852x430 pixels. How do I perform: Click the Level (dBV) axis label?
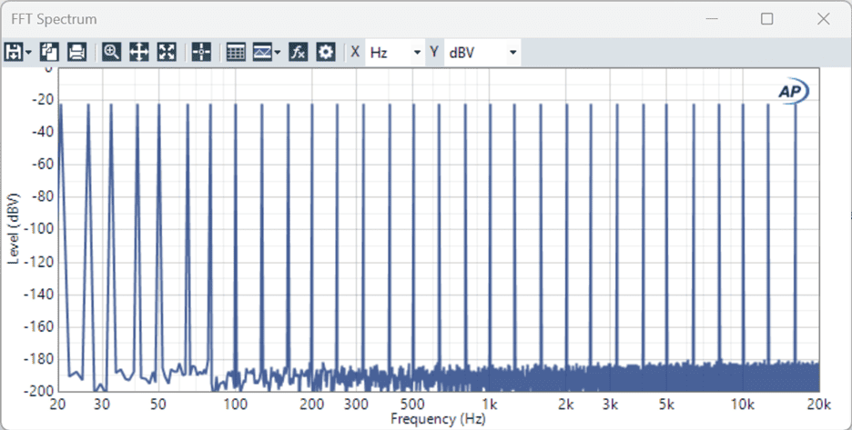pos(13,227)
